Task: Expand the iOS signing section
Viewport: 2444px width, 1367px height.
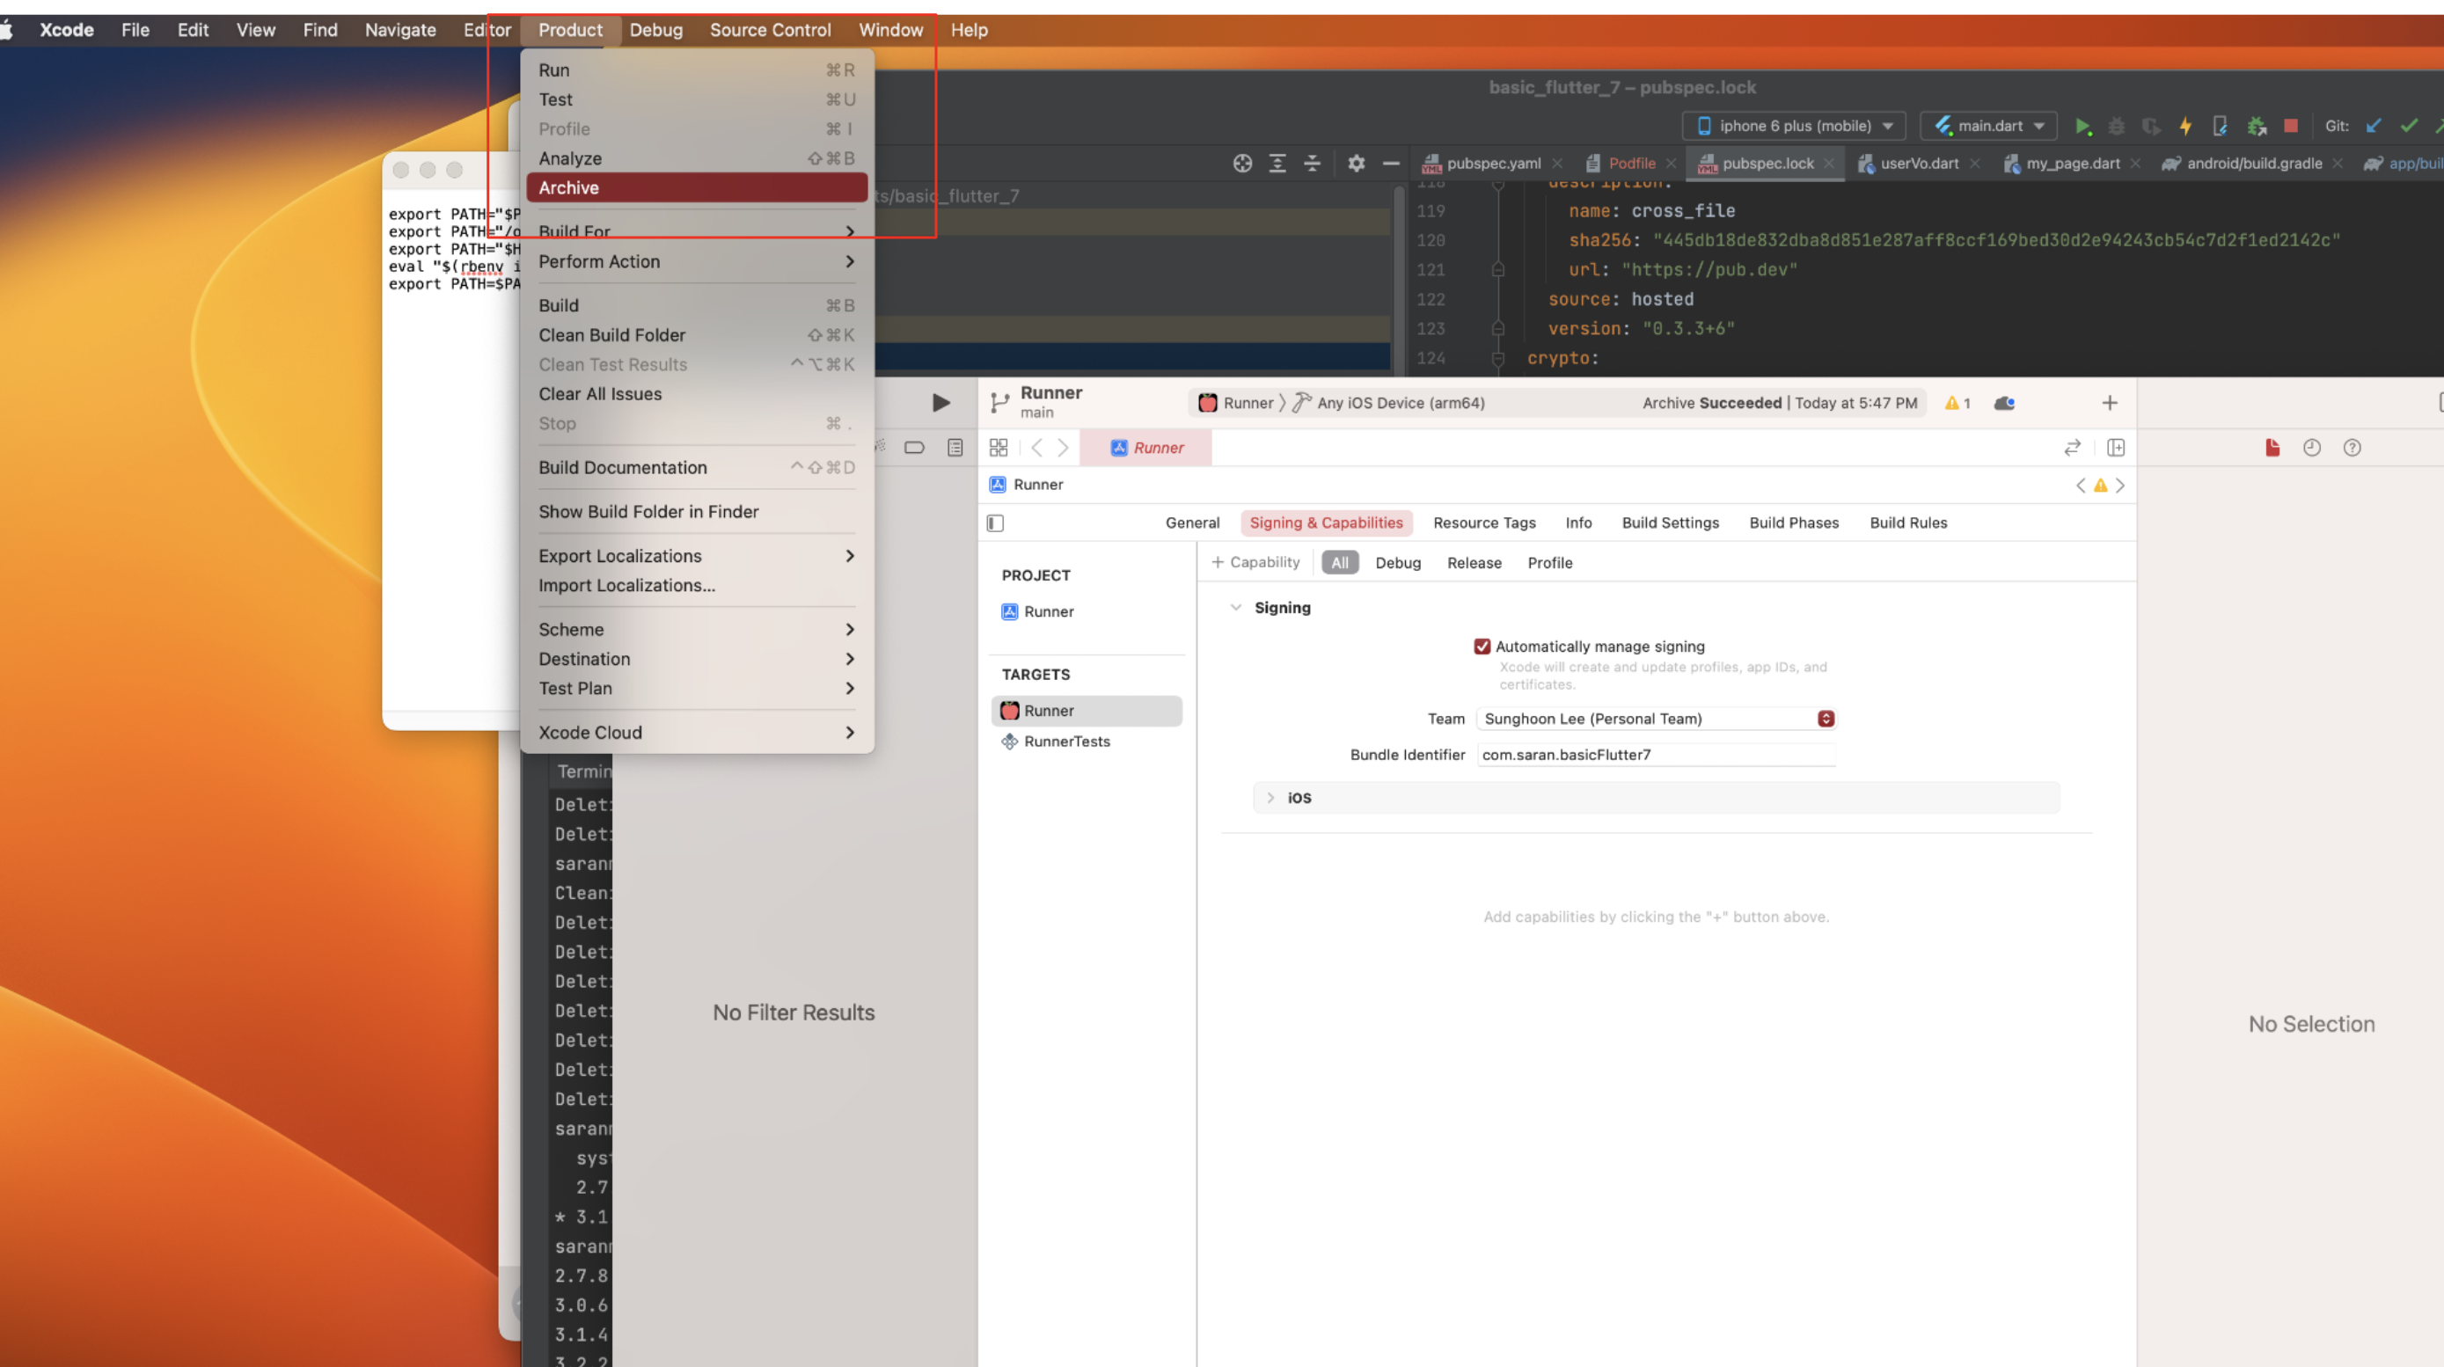Action: coord(1270,798)
